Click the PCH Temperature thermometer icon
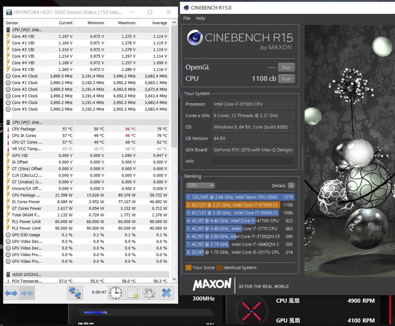This screenshot has height=326, width=395. (x=8, y=281)
